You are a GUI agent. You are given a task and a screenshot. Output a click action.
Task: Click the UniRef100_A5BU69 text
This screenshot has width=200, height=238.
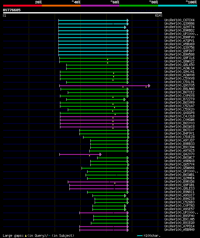pos(179,44)
